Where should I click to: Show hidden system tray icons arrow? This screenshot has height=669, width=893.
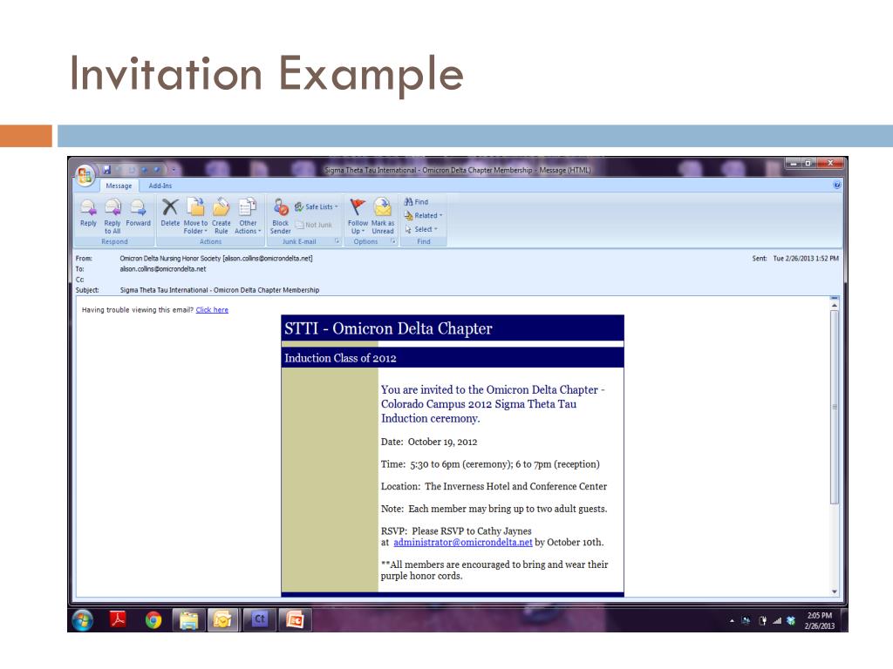[x=732, y=621]
